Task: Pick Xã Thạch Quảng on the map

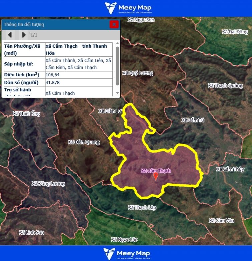Action: pyautogui.click(x=225, y=85)
